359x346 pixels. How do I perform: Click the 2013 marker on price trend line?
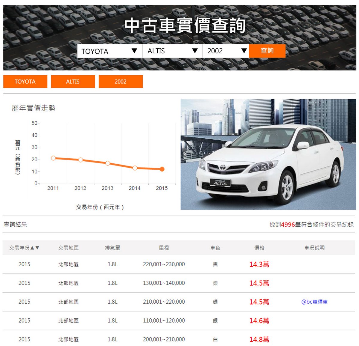point(108,163)
